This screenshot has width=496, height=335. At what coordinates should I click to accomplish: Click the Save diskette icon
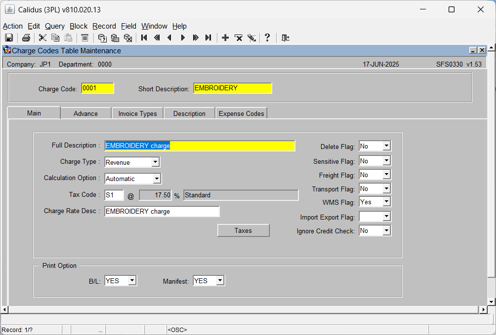coord(9,38)
